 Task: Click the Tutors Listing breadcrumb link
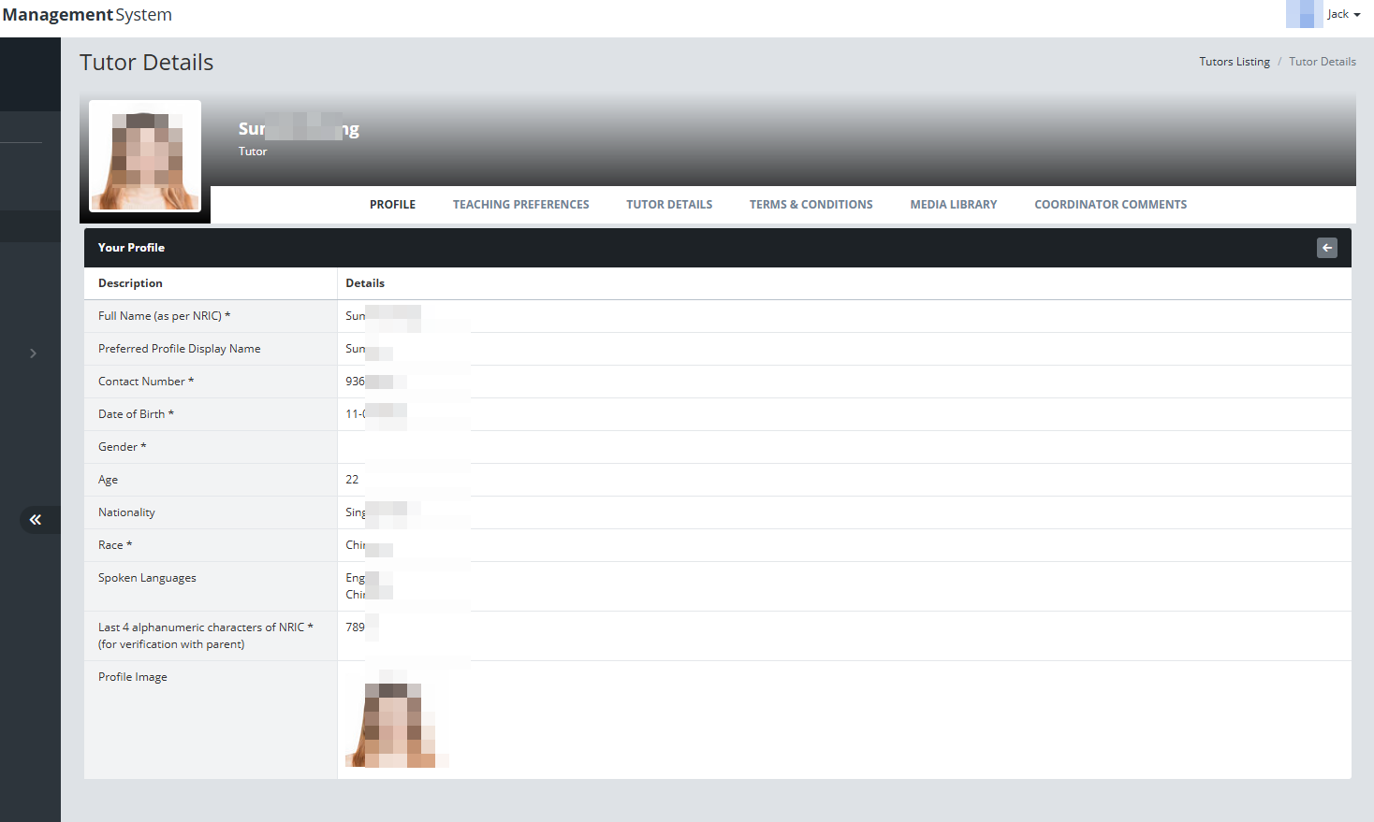click(x=1234, y=62)
